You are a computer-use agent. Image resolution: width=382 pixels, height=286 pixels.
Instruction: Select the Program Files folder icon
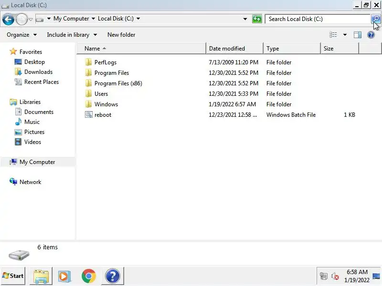tap(89, 73)
